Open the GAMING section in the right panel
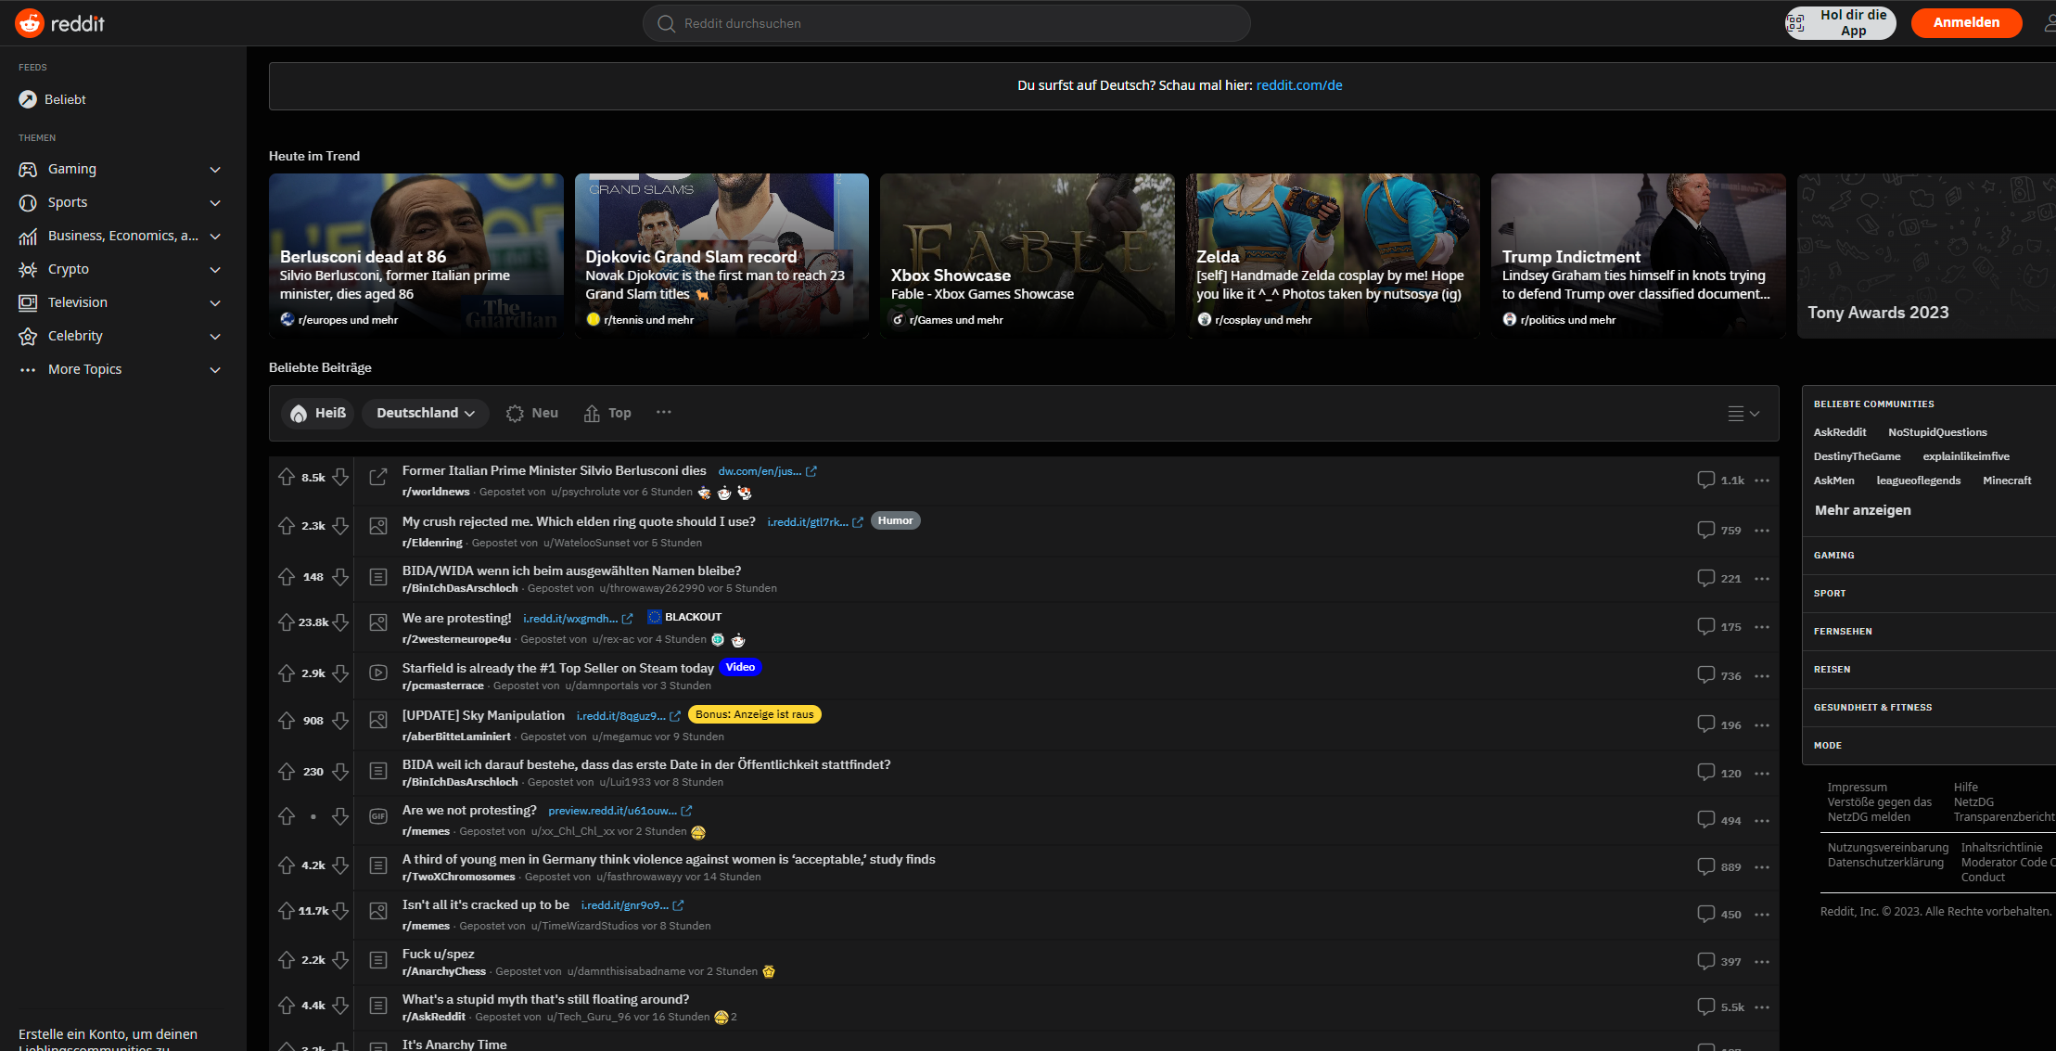 [1833, 555]
